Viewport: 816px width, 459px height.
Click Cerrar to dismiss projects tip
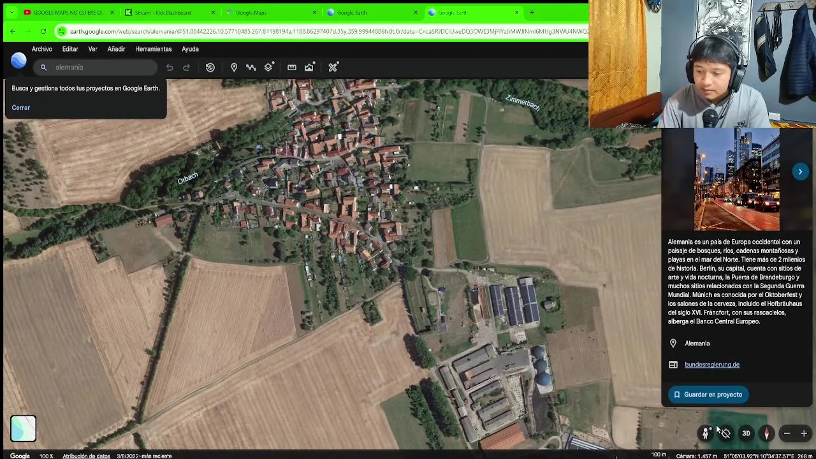(x=21, y=108)
